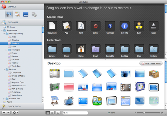Select the Desktop folder icon well
This screenshot has width=167, height=116.
[x=124, y=49]
